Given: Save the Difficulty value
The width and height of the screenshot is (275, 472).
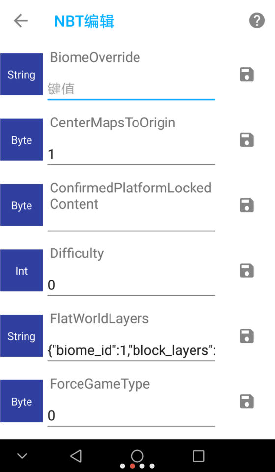Looking at the screenshot, I should click(x=247, y=271).
